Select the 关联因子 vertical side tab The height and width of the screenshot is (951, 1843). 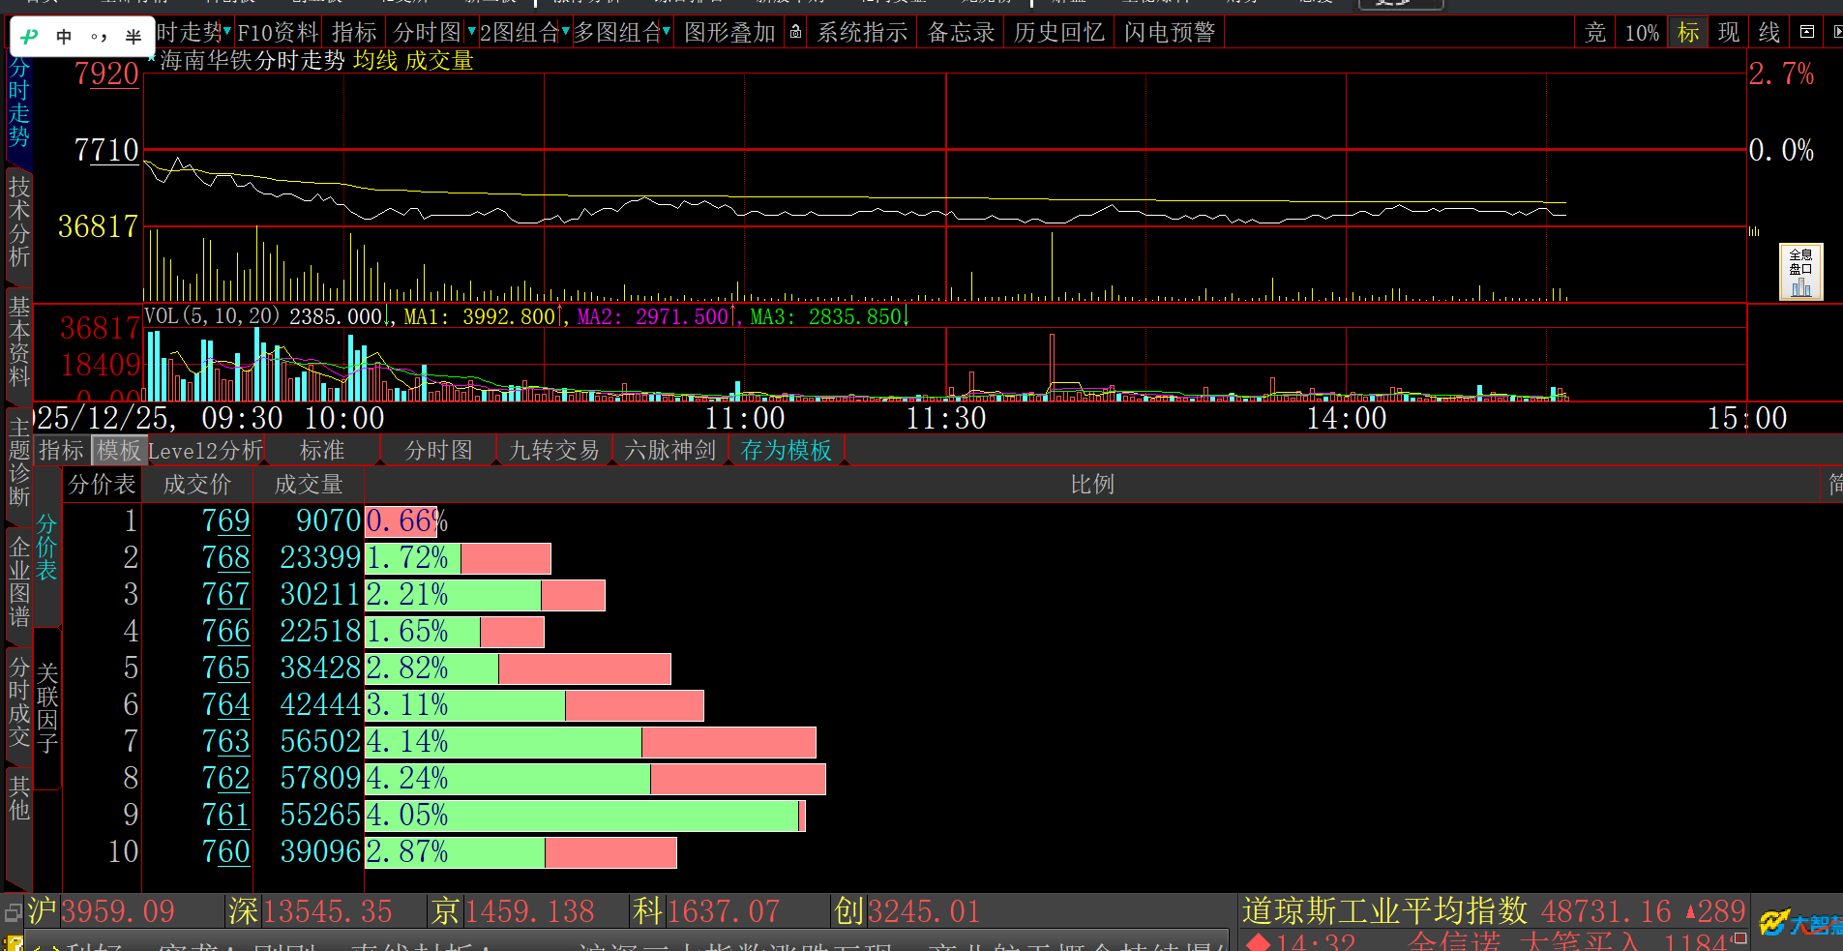pos(47,708)
